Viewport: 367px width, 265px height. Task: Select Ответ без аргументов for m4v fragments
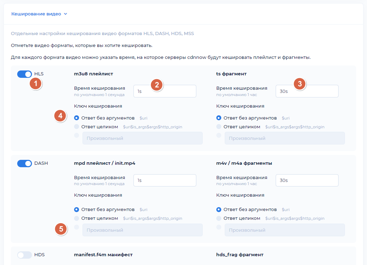218,209
